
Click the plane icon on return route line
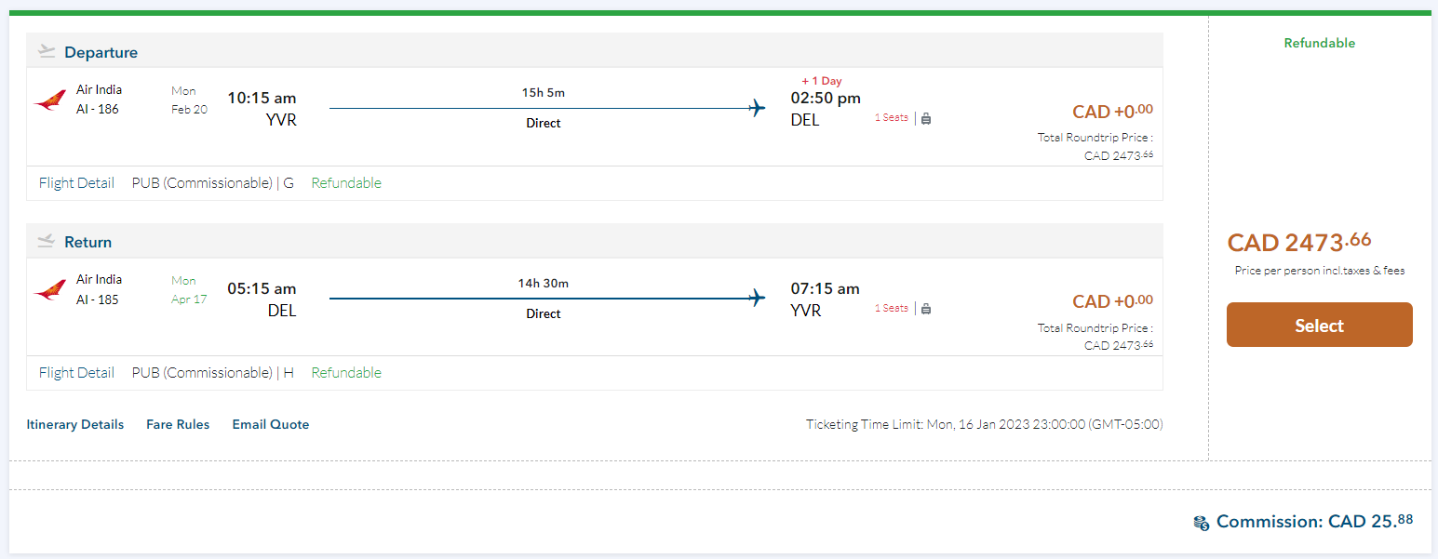(x=758, y=299)
